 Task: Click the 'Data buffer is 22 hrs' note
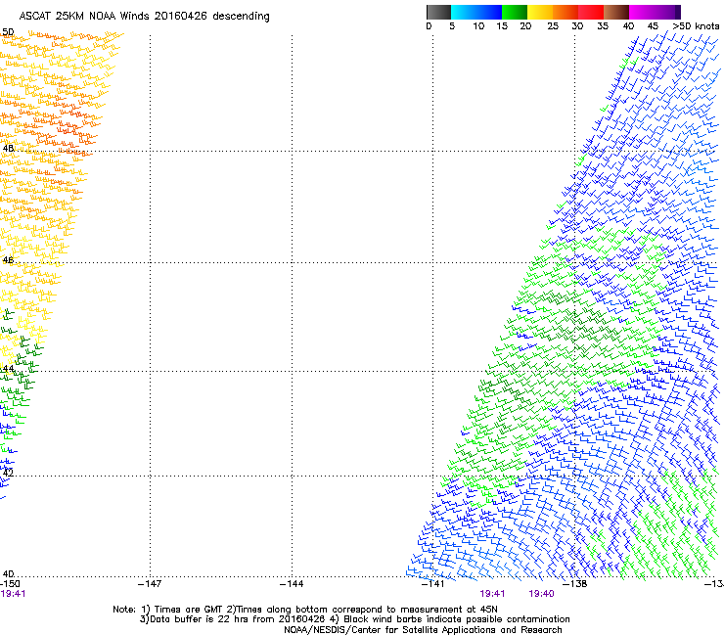point(354,619)
